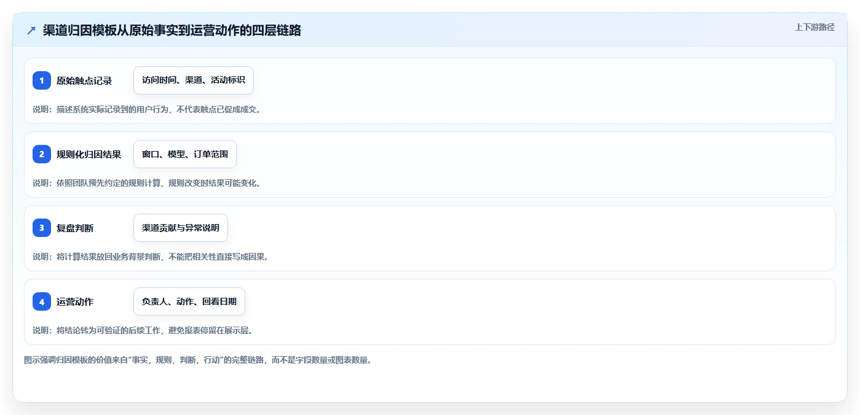Select step number 4 badge
The width and height of the screenshot is (860, 415).
pyautogui.click(x=42, y=301)
